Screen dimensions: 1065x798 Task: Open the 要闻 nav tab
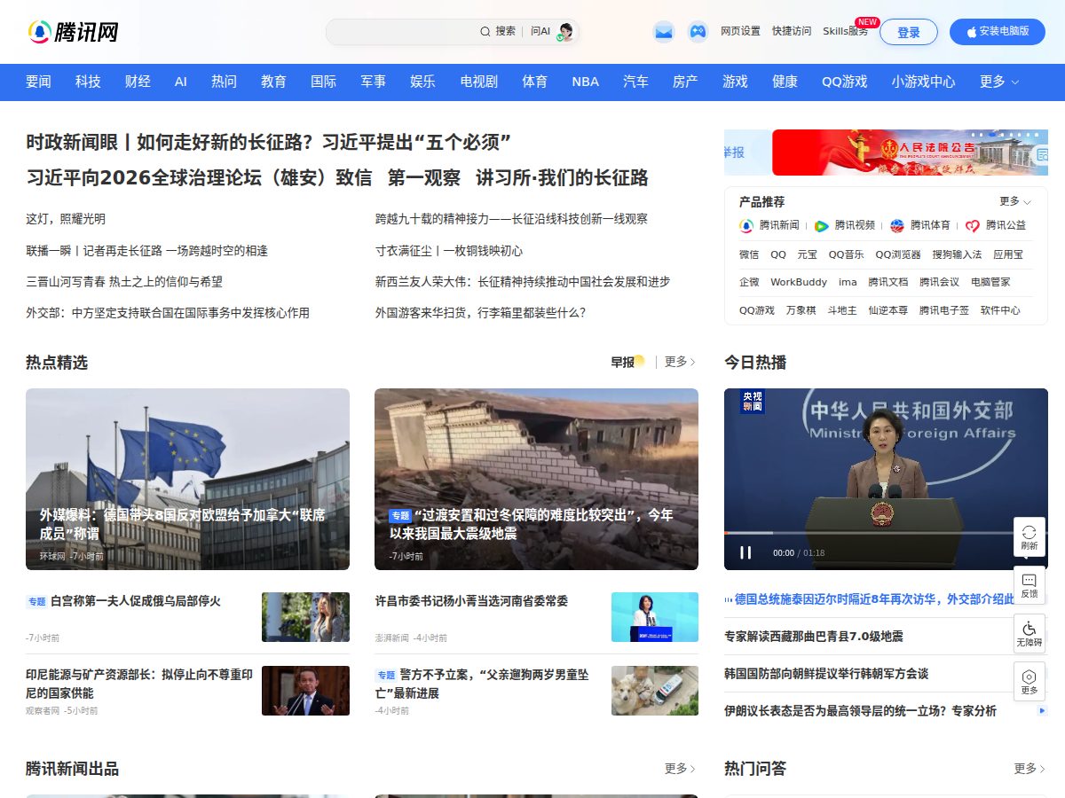38,82
